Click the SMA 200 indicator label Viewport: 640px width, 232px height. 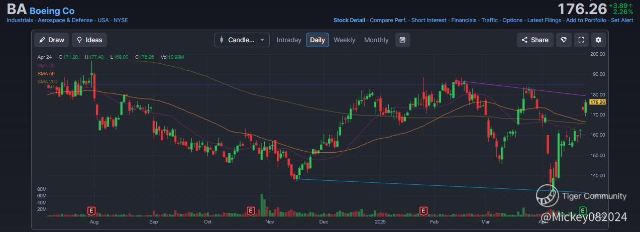pos(47,82)
